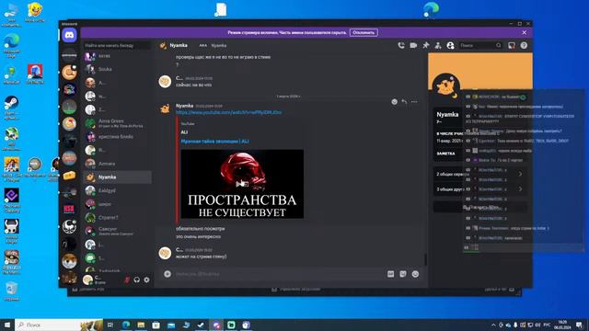Open File Explorer from taskbar
Image resolution: width=589 pixels, height=331 pixels.
141,325
